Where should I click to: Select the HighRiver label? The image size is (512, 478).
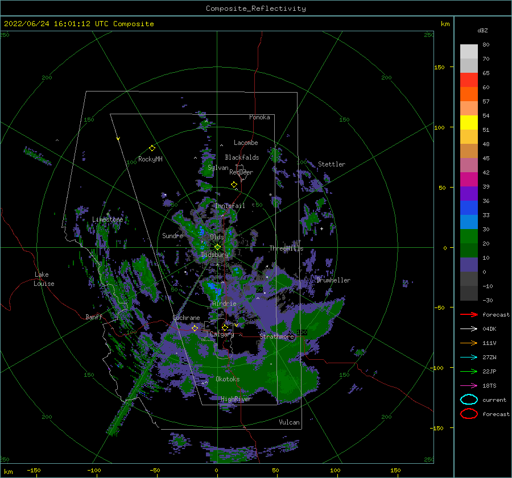236,399
